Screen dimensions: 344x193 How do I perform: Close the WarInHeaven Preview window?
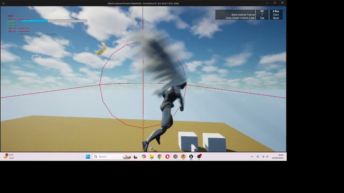pos(282,3)
